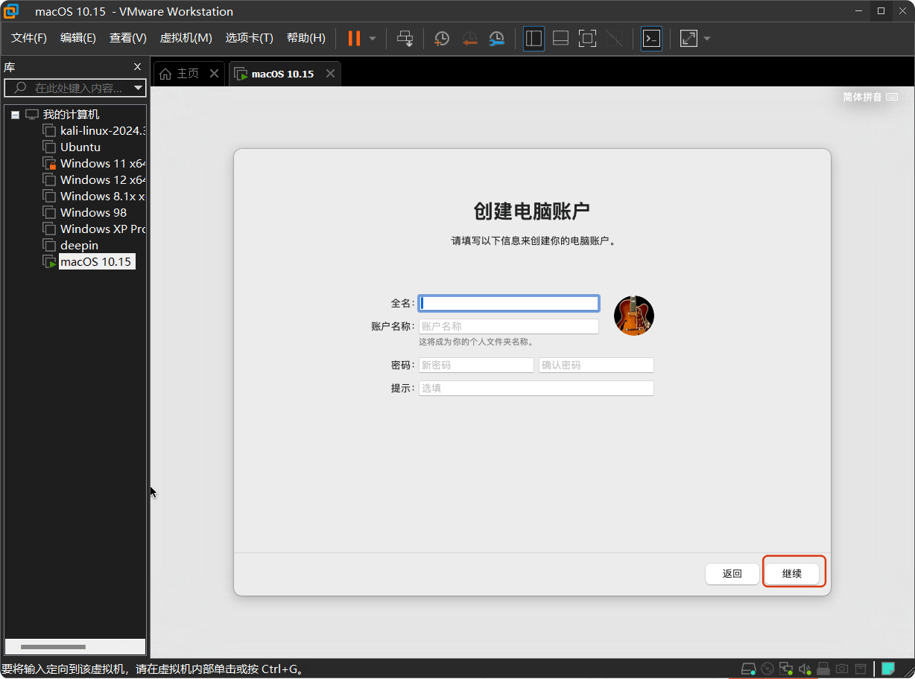Image resolution: width=915 pixels, height=679 pixels.
Task: Open the pause button dropdown arrow
Action: (371, 38)
